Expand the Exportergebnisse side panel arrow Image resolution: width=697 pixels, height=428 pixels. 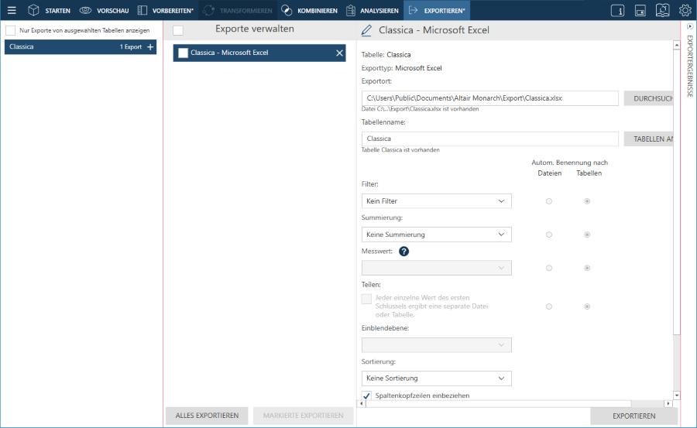[690, 26]
